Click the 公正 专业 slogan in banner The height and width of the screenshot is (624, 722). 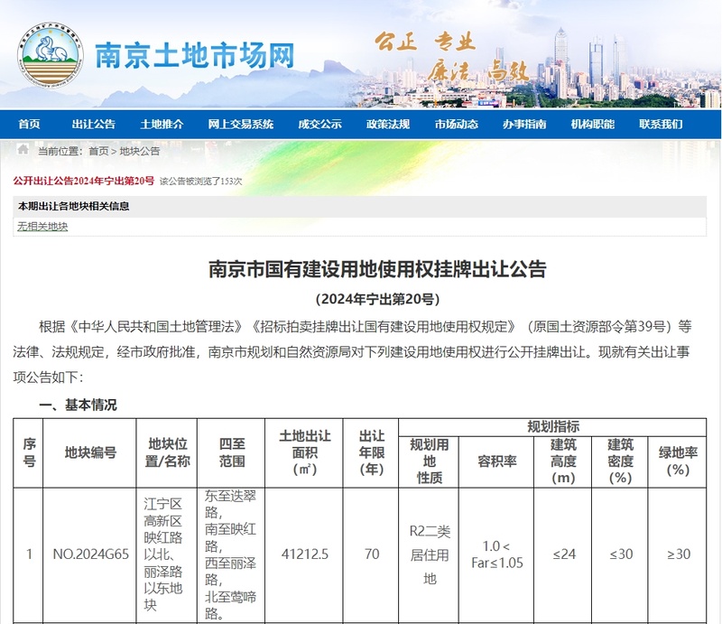[x=425, y=42]
